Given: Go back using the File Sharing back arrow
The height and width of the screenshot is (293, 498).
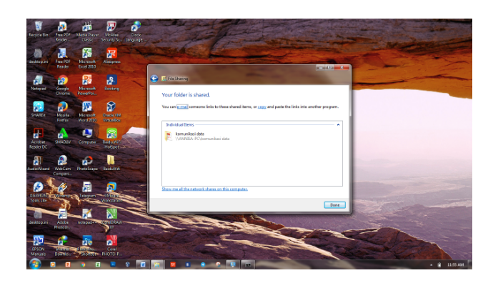Looking at the screenshot, I should (154, 78).
